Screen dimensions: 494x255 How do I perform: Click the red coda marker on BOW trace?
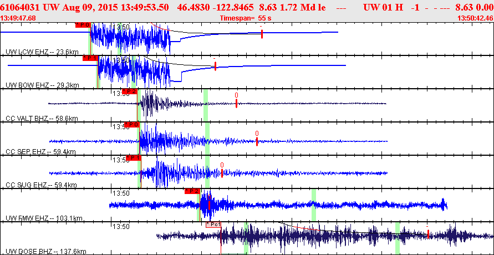click(215, 66)
